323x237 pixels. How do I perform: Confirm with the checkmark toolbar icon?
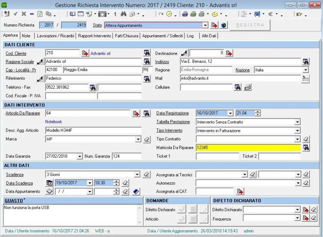tap(15, 14)
